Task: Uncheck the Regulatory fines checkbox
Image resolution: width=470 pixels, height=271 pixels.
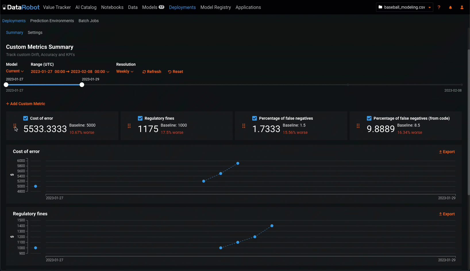Action: 140,118
